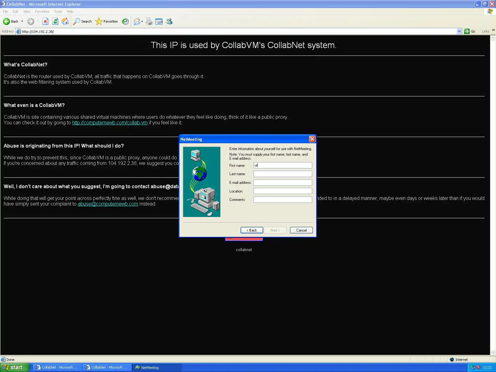Expand the Links toolbar chevron
Viewport: 496px width, 372px height.
pos(493,30)
